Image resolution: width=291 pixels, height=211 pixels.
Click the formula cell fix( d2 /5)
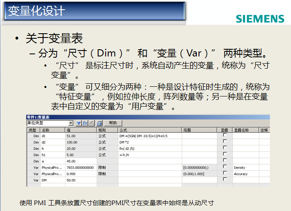150,149
